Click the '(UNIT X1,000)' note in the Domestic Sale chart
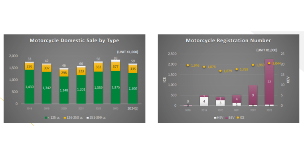Viewport: 304px width, 160px height. (x=128, y=52)
